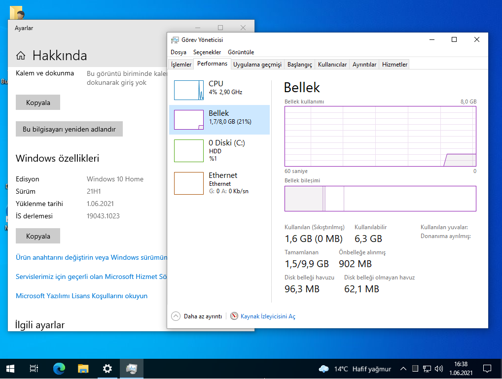
Task: Click the upper Kopyala button in Settings
Action: pos(38,103)
